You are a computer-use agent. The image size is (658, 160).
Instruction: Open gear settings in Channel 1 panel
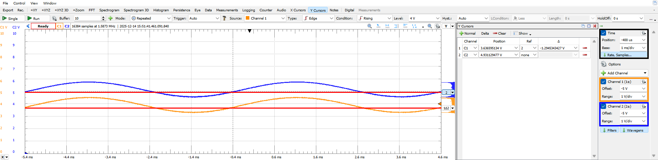pyautogui.click(x=643, y=82)
